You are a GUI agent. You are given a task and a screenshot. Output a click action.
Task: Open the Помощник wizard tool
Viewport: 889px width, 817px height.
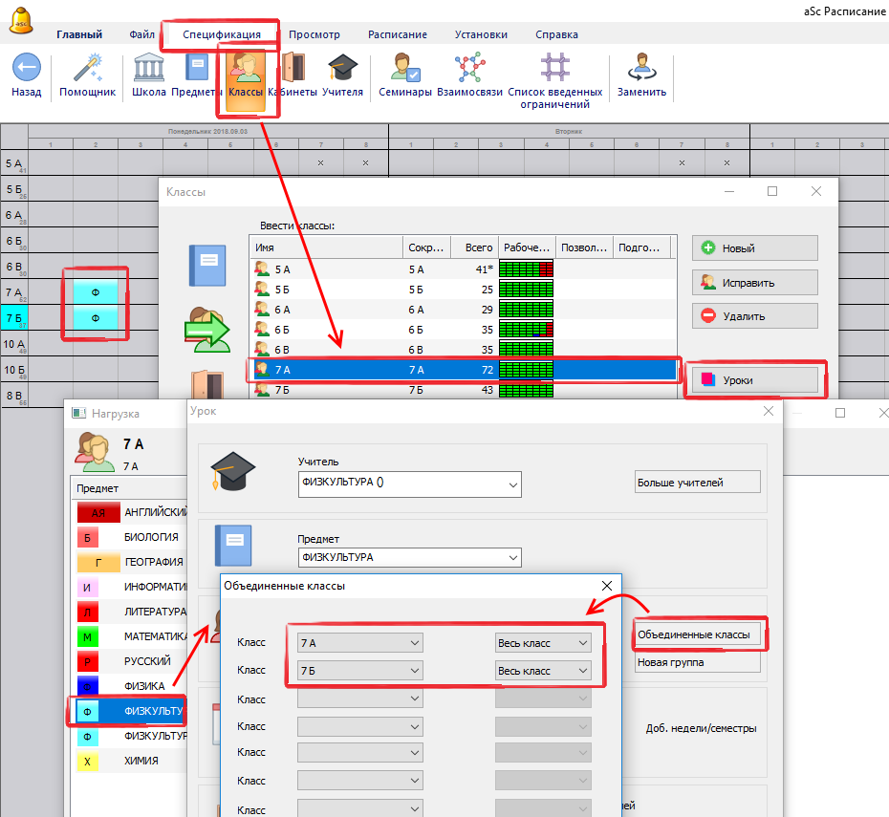point(87,69)
